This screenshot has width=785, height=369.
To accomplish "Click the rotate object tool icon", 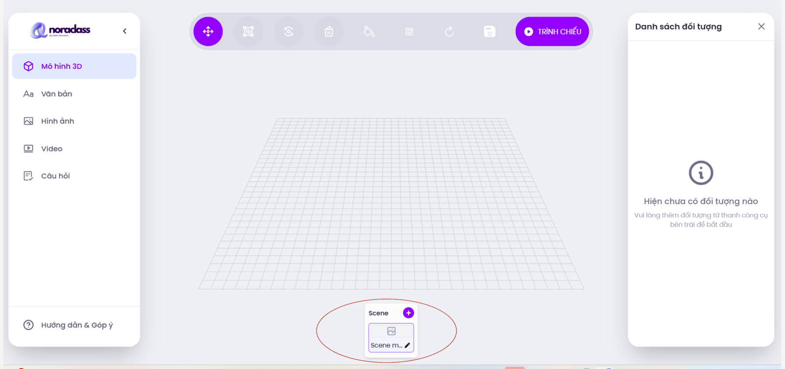I will point(289,32).
